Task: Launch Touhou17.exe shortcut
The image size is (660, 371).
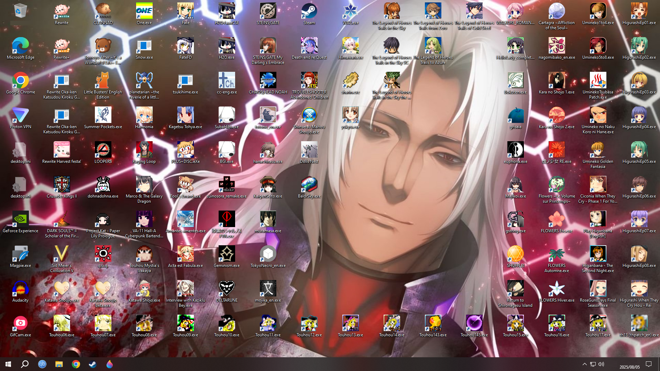Action: coord(598,326)
